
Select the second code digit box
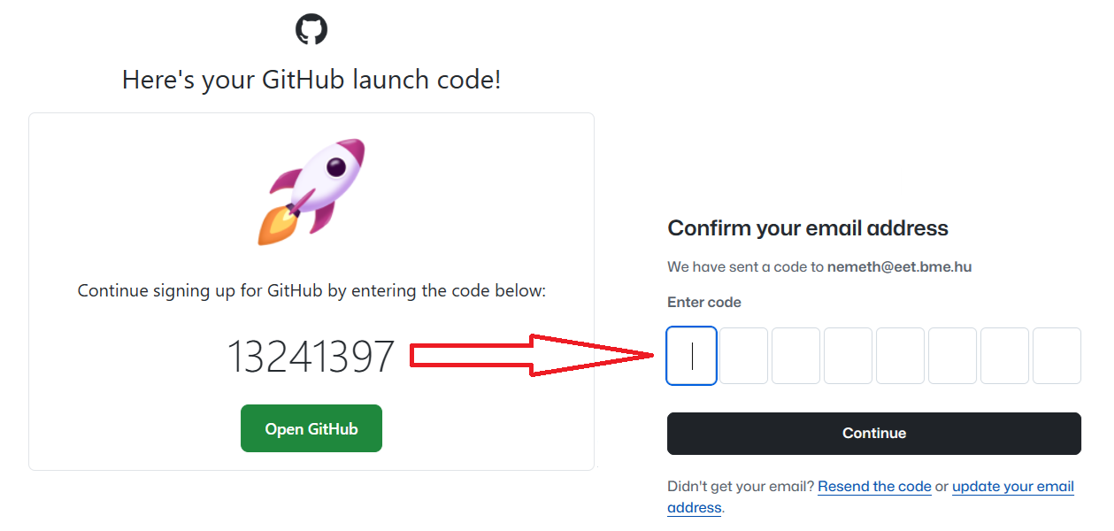click(743, 356)
